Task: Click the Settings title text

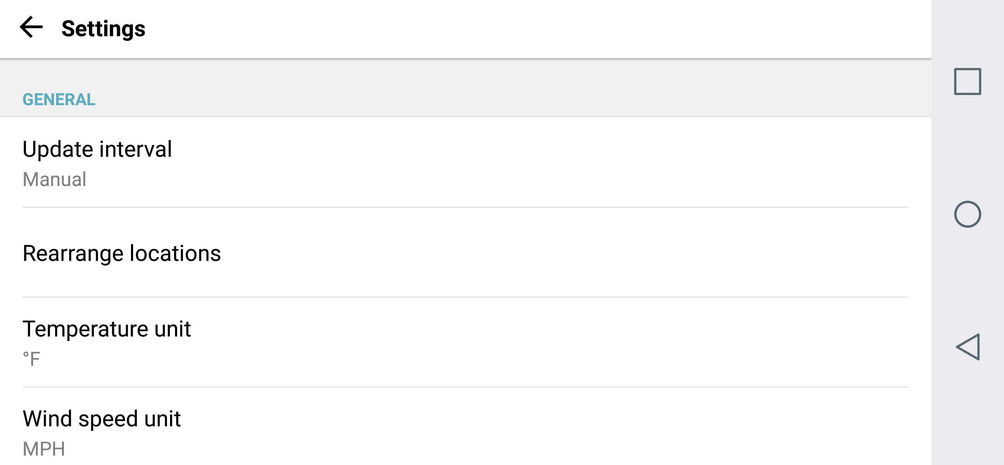Action: tap(103, 29)
